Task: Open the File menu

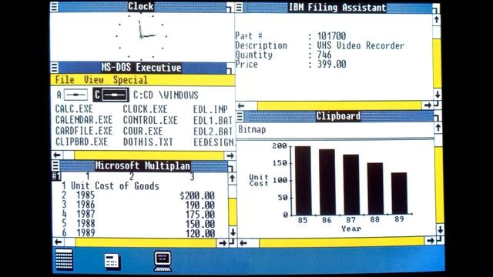Action: click(x=65, y=80)
